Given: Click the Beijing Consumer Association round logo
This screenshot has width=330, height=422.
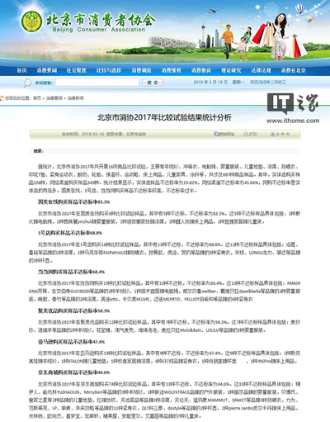Looking at the screenshot, I should click(x=31, y=21).
